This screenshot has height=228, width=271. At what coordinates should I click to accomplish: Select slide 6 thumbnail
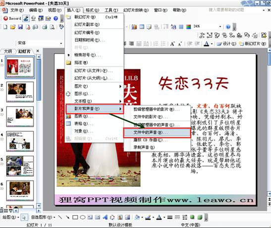(20, 191)
